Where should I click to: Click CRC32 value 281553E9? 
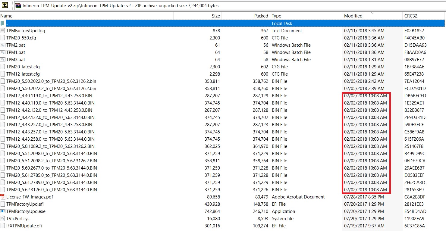click(414, 190)
